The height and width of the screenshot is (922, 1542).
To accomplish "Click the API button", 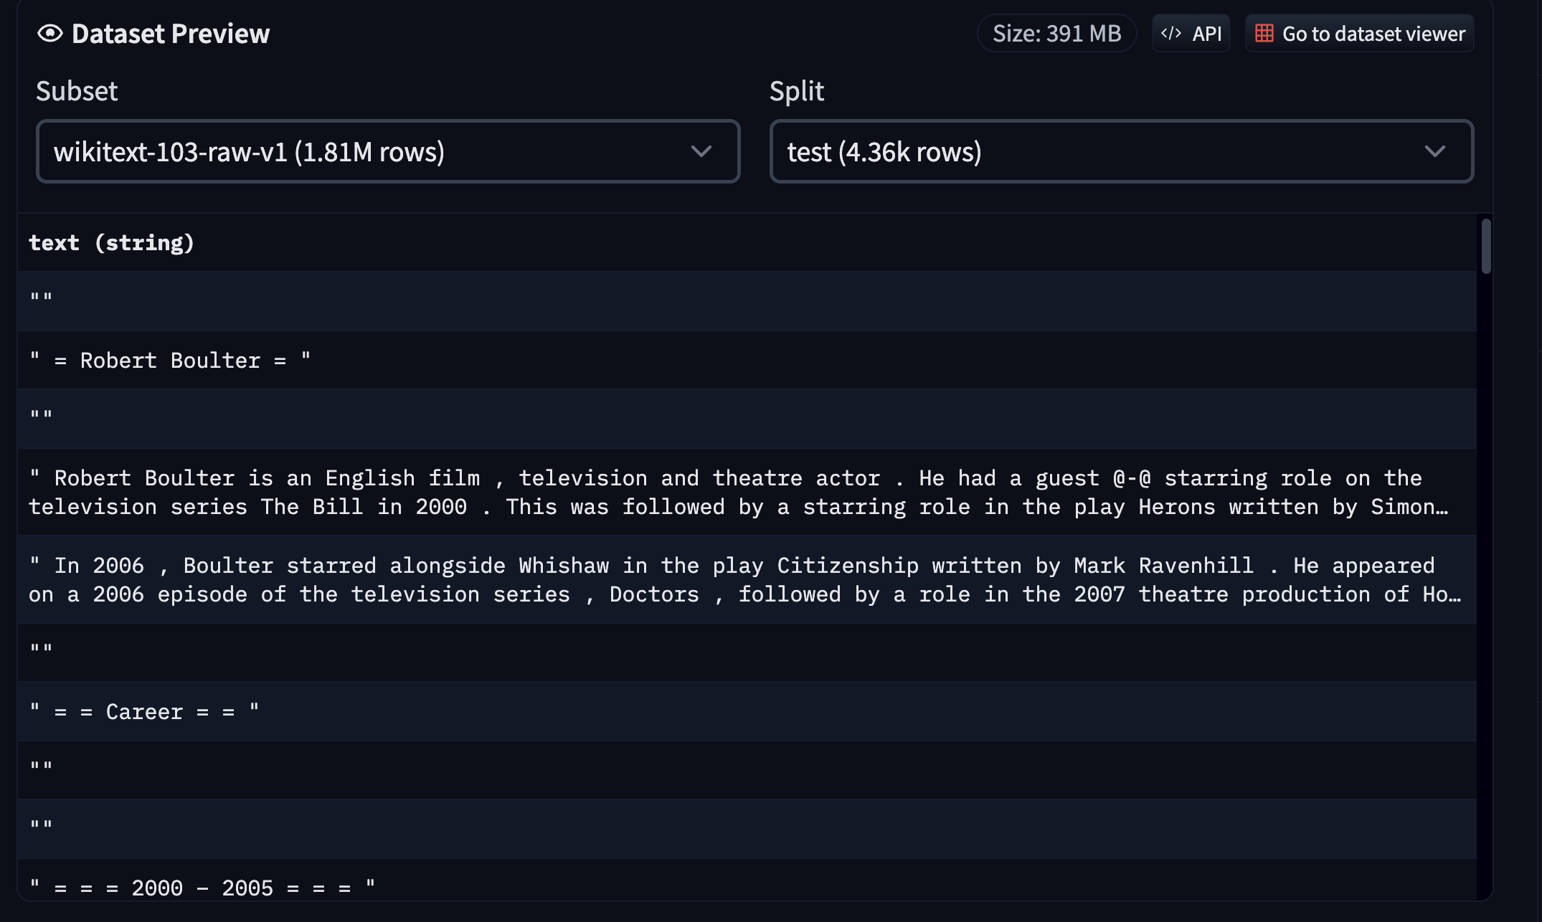I will (x=1191, y=34).
